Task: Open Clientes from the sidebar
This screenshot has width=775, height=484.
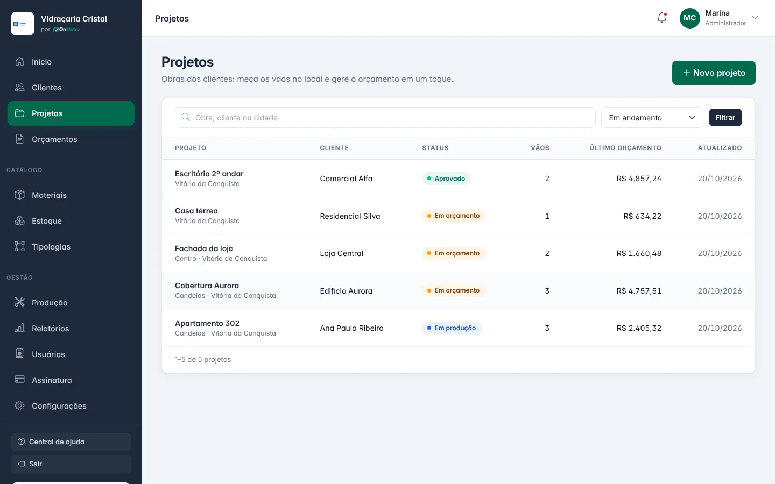Action: coord(71,88)
